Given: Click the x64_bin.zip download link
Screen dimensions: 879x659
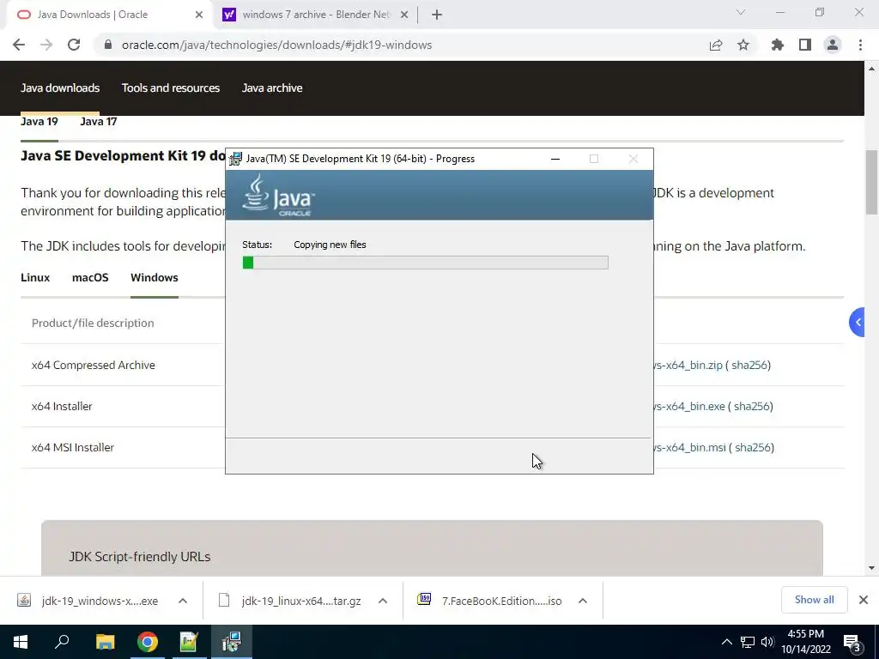Looking at the screenshot, I should [x=688, y=366].
